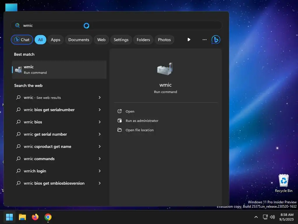This screenshot has width=298, height=224.
Task: Click the wmic bios get smbiosbiosversion suggestion
Action: coord(59,183)
